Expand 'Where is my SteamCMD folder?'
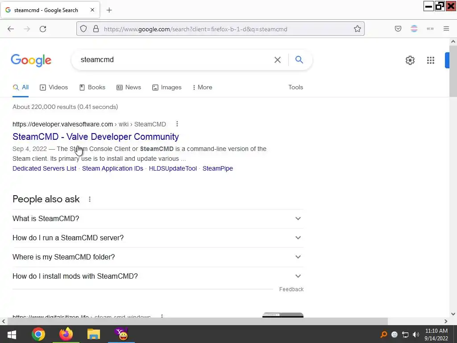 click(x=158, y=257)
